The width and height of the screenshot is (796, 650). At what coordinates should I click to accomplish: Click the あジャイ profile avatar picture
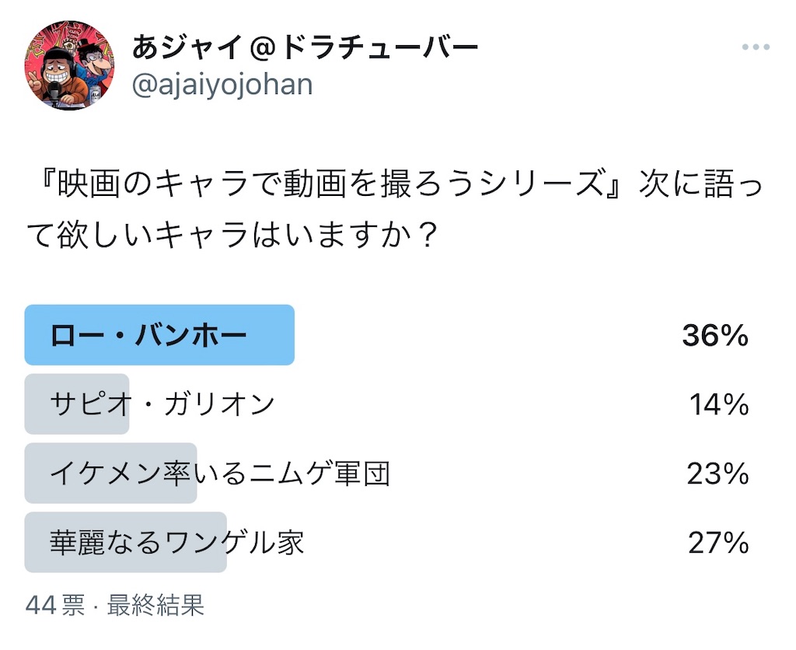tap(69, 65)
